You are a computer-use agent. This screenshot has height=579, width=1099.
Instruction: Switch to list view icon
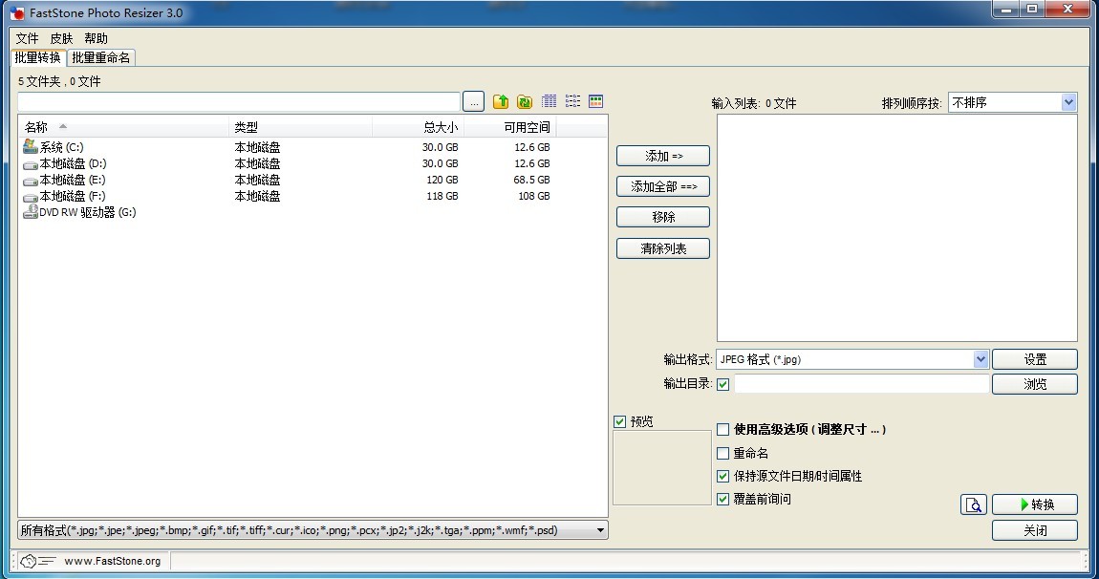point(573,101)
